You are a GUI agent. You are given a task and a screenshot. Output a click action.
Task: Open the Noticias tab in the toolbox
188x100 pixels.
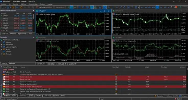point(7,96)
